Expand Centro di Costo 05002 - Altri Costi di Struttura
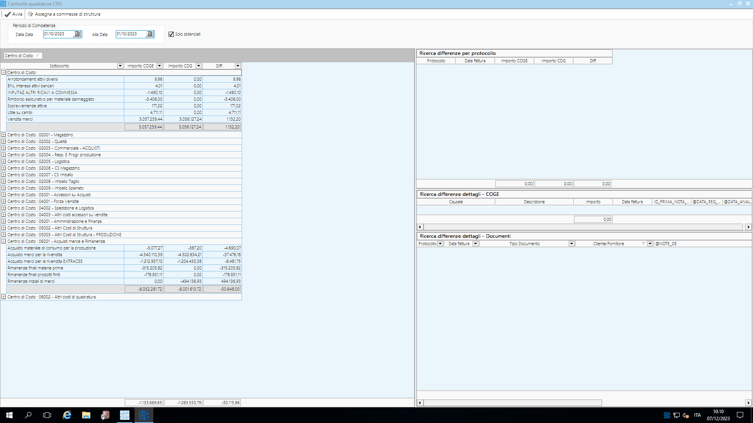 (x=4, y=228)
